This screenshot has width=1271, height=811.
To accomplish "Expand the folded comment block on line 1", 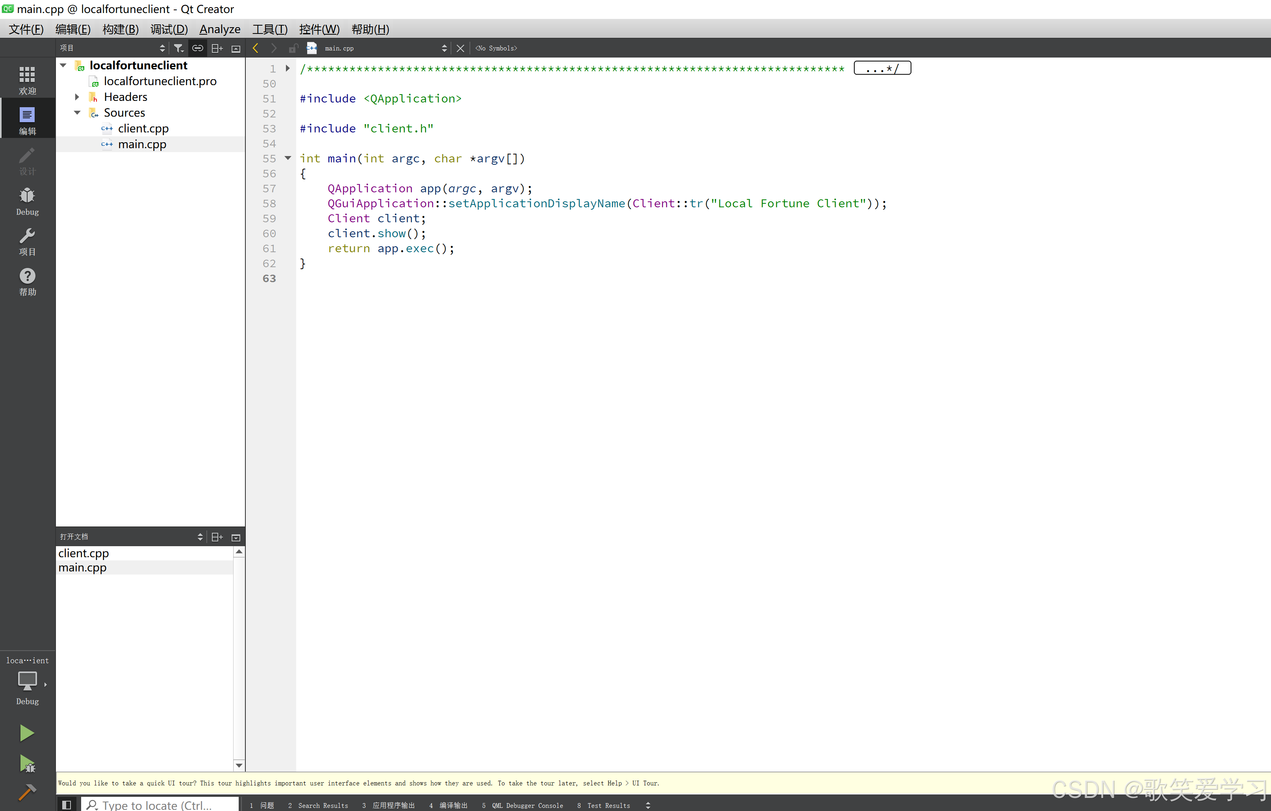I will point(288,68).
